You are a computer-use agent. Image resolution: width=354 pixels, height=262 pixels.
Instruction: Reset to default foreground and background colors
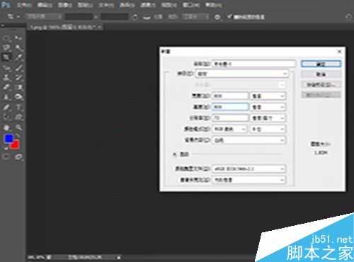(6, 148)
